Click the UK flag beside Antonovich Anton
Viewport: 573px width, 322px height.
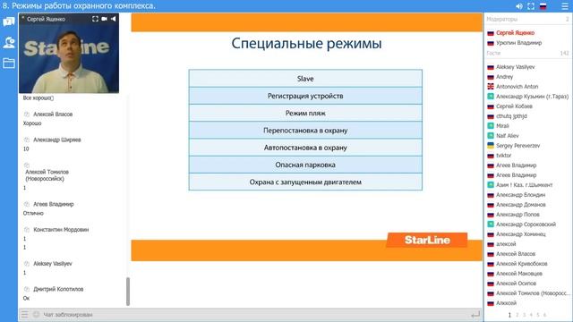(x=491, y=87)
